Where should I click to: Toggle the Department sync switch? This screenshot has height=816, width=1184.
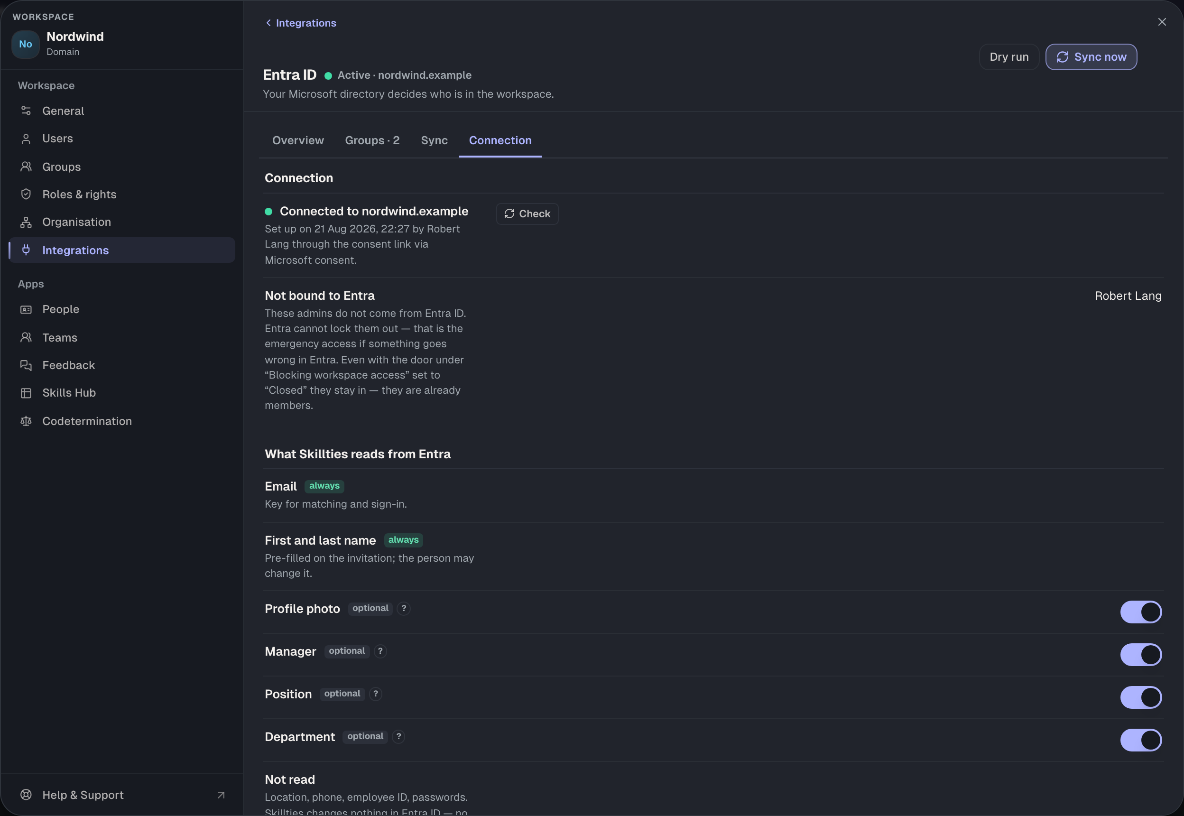[x=1141, y=740]
